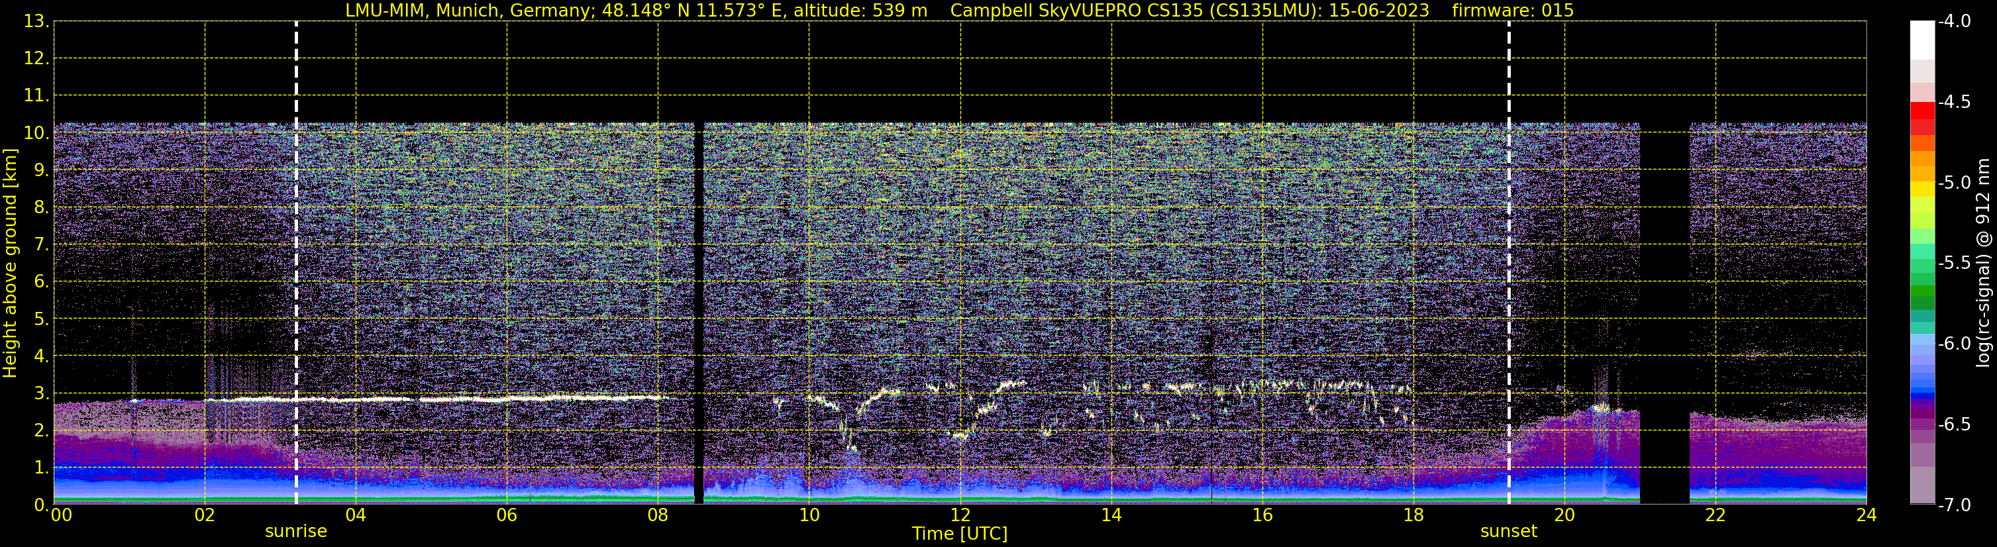This screenshot has height=547, width=1997.
Task: Click the '24' time axis tick label
Action: coord(1866,515)
